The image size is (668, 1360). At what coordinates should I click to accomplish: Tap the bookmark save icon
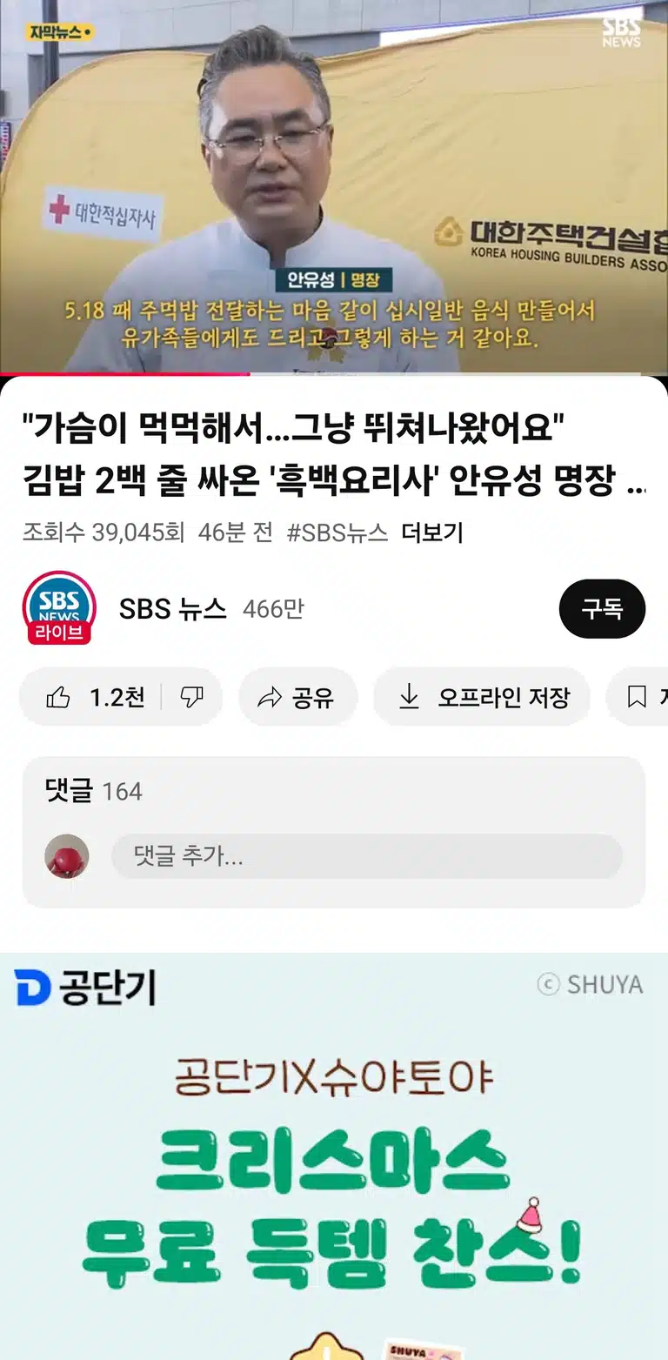(x=637, y=697)
